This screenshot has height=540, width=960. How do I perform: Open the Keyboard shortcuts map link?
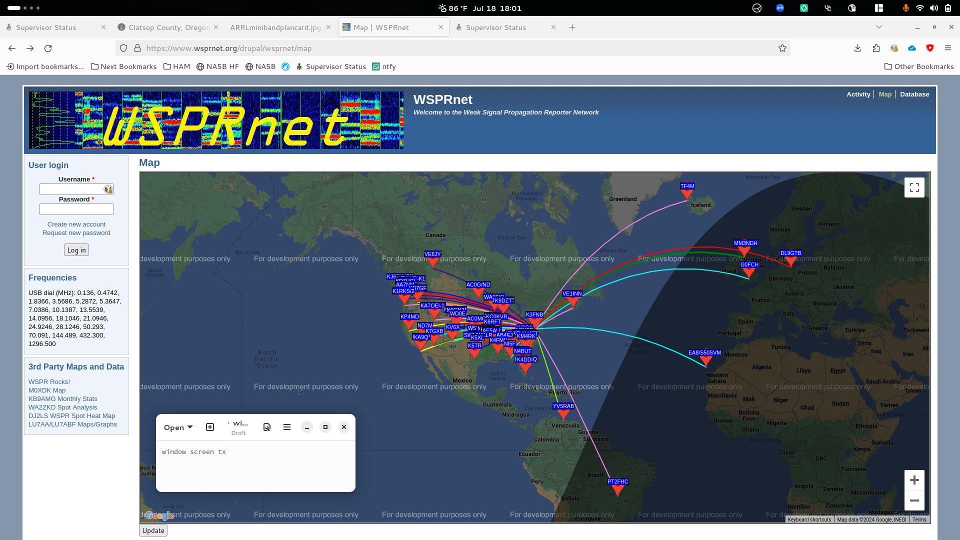coord(809,519)
